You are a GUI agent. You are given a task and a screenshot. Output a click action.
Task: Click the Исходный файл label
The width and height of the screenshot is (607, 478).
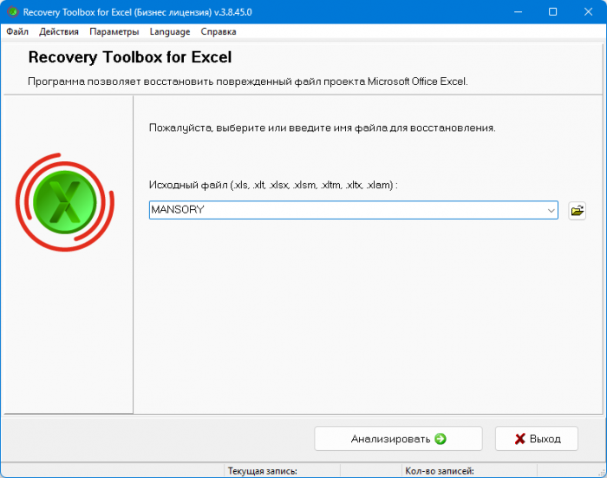click(x=273, y=186)
